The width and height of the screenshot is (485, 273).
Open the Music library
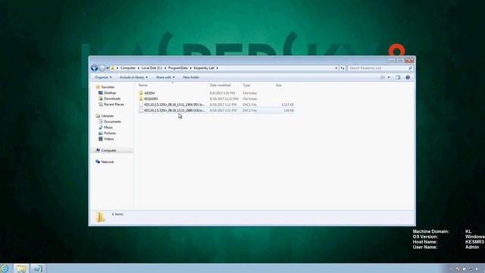[108, 127]
